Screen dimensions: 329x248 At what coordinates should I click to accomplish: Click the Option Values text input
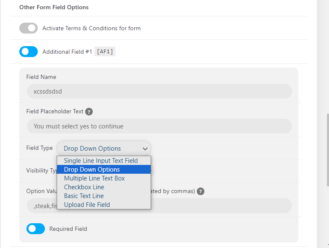point(159,206)
